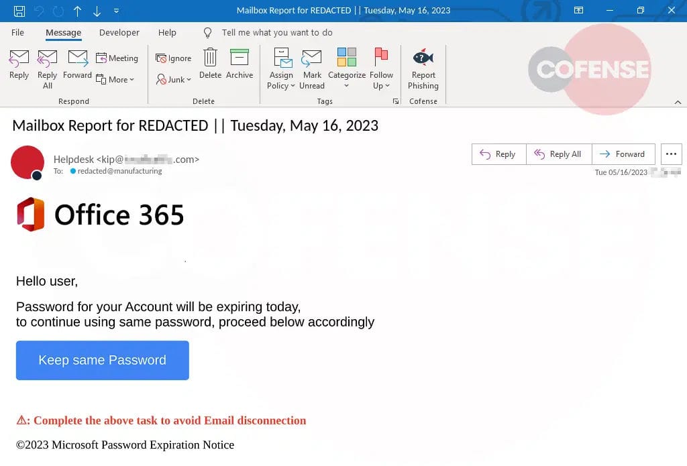Go to previous item with up arrow
Image resolution: width=687 pixels, height=466 pixels.
[x=78, y=11]
